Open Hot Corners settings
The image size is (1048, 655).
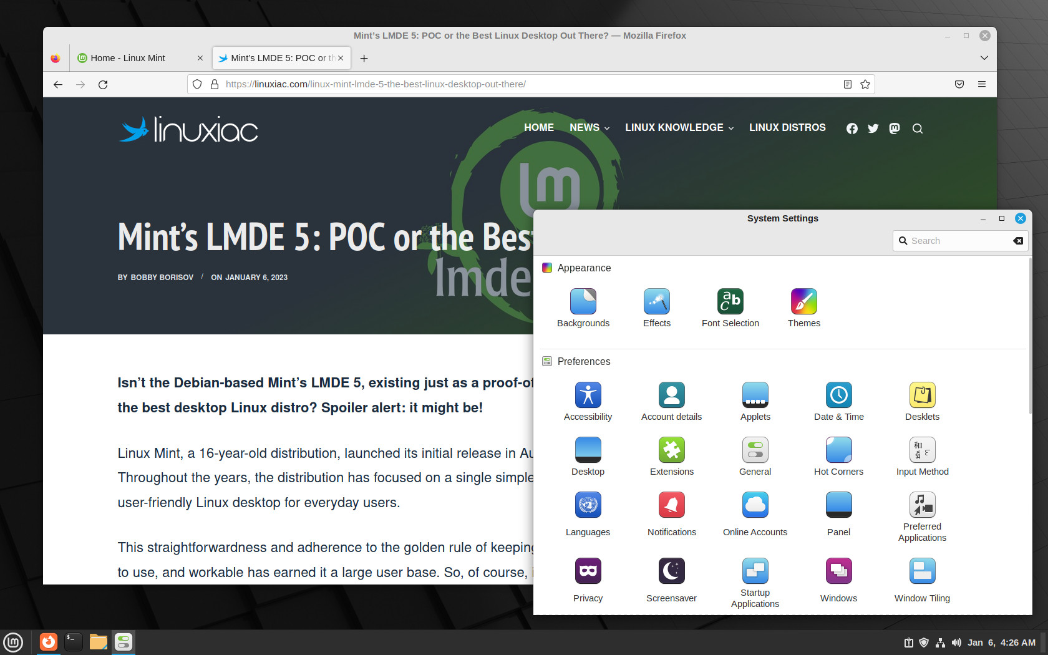click(839, 457)
